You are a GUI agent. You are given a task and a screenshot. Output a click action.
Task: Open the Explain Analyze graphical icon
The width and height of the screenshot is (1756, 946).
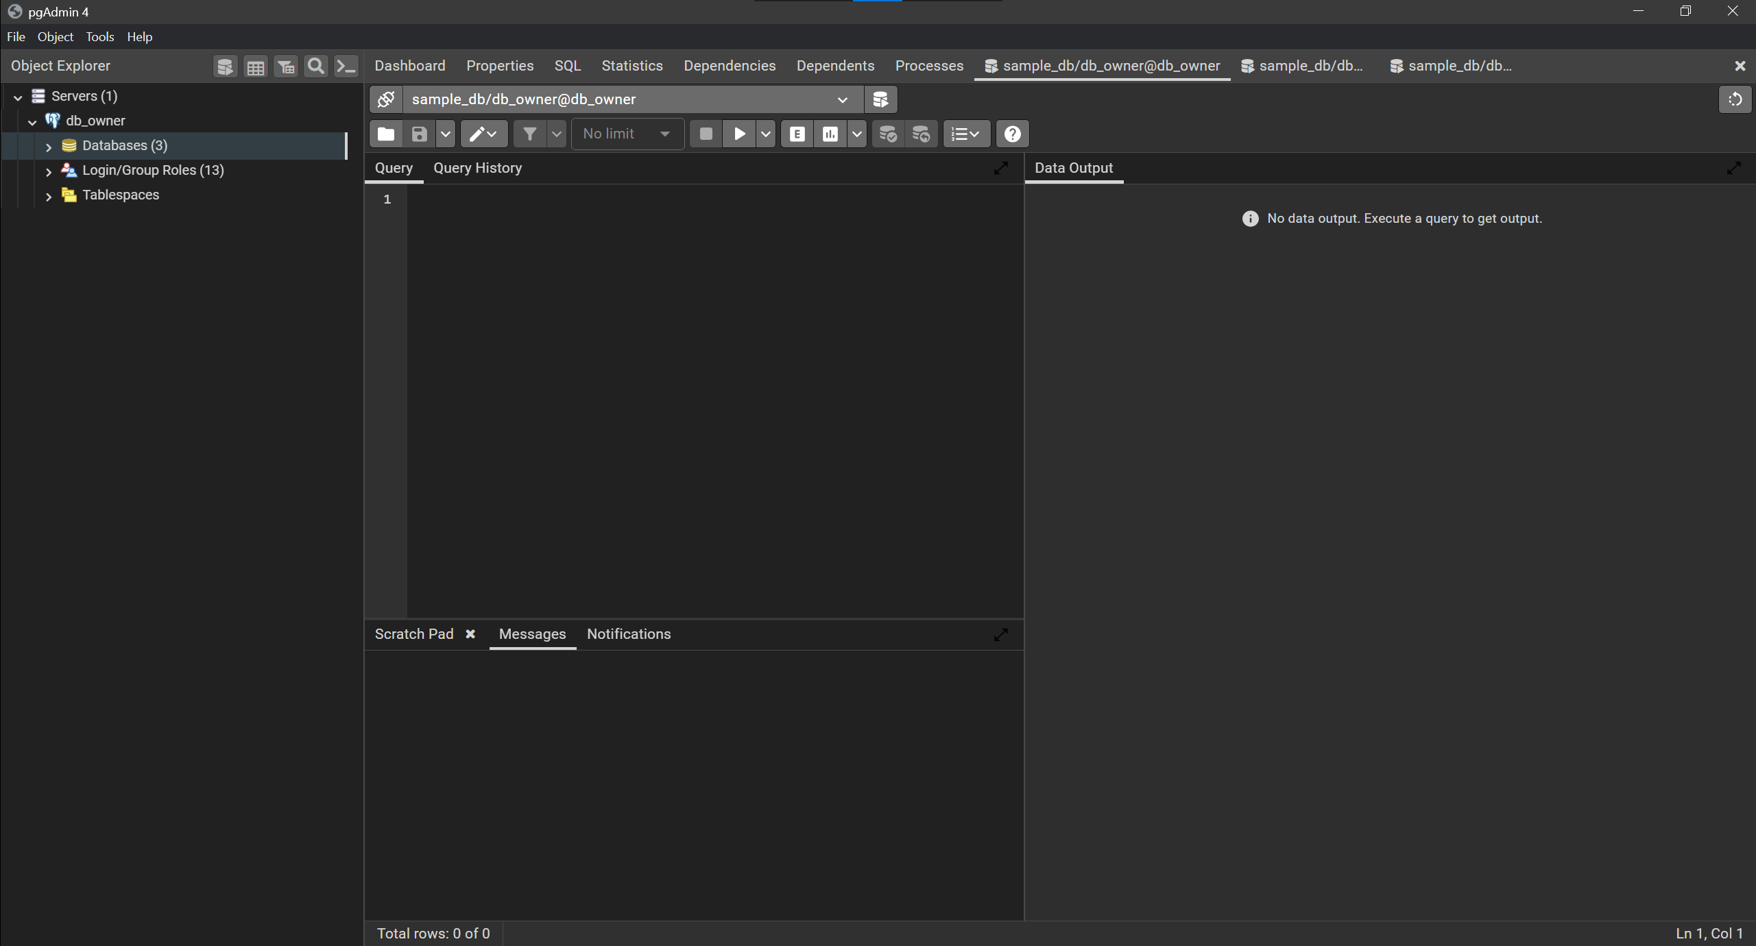point(830,134)
